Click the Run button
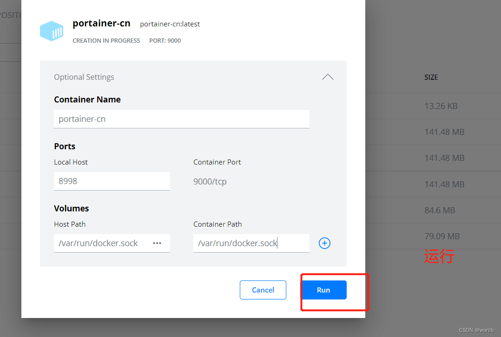 point(323,290)
